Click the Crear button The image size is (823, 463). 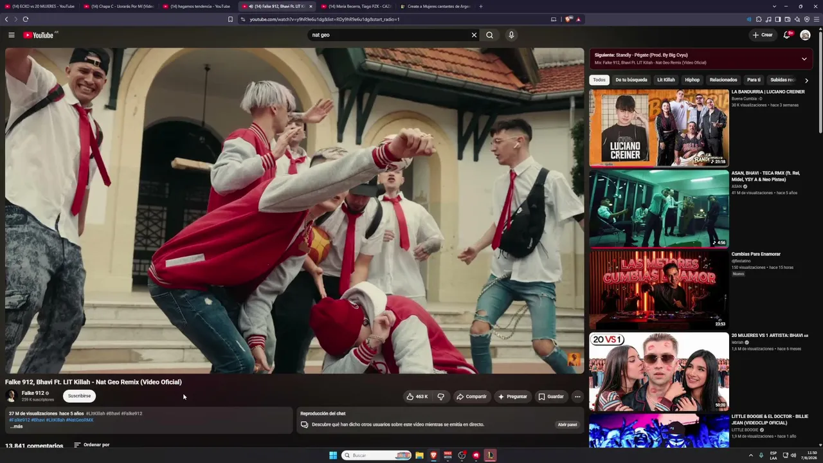[x=763, y=35]
